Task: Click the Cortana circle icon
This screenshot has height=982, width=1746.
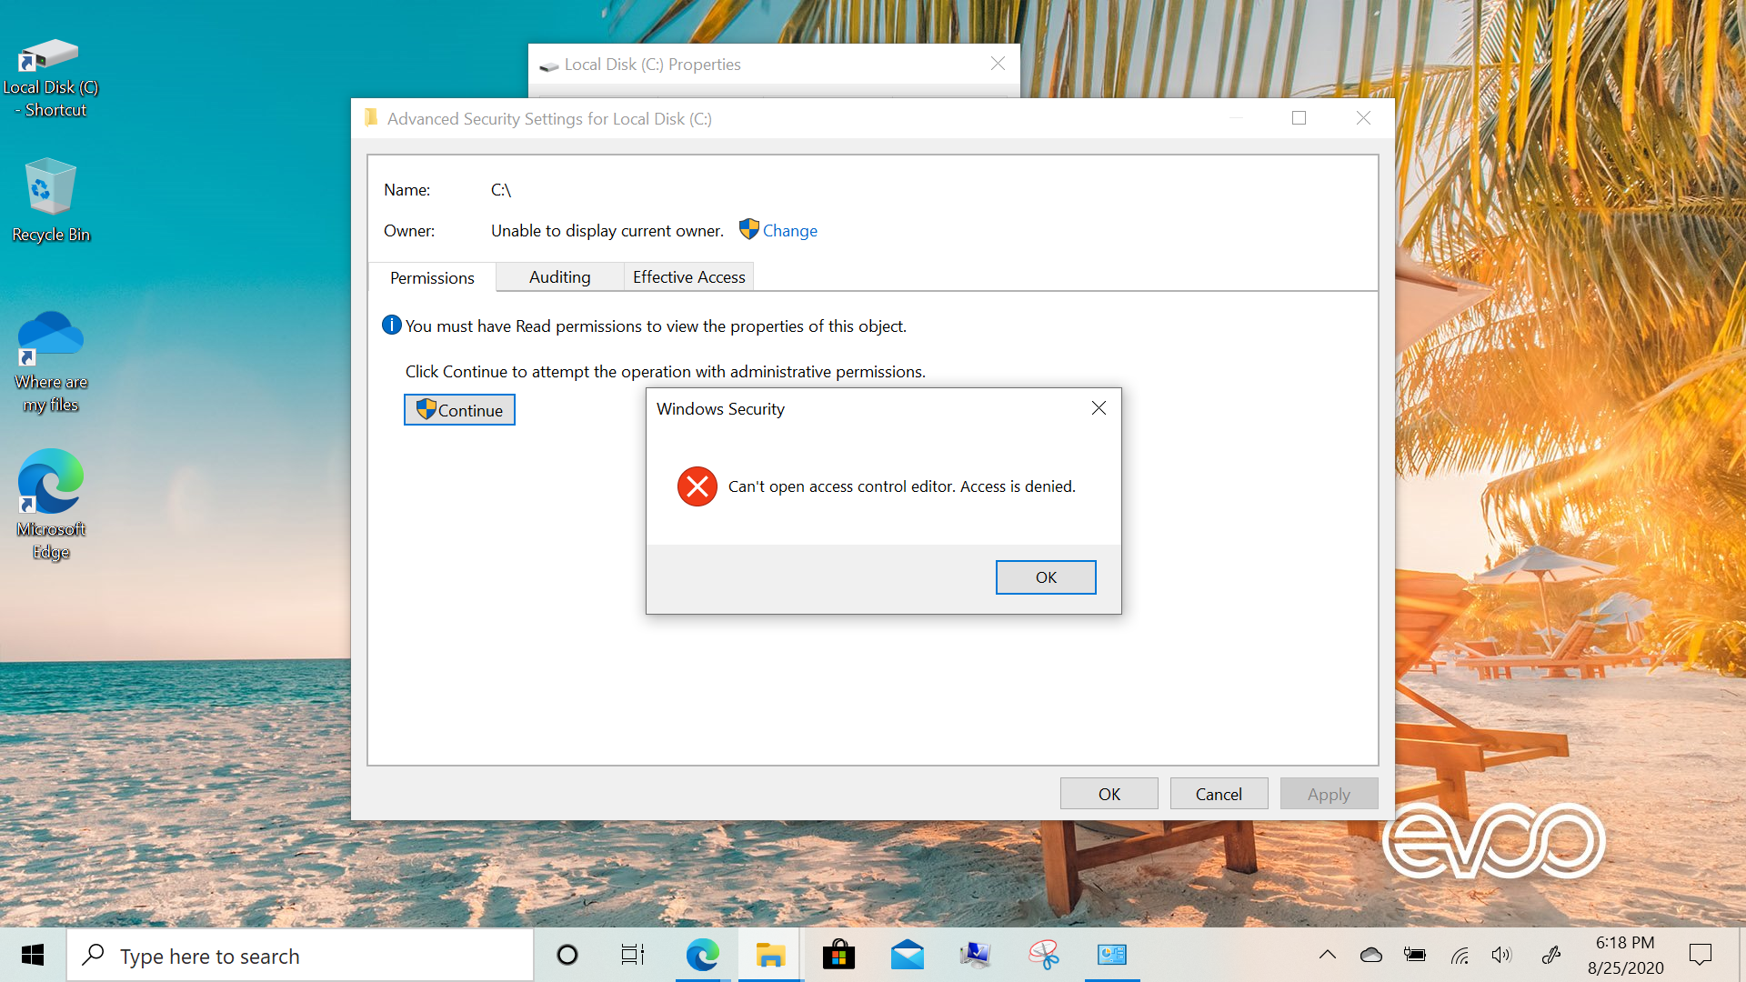Action: 567,955
